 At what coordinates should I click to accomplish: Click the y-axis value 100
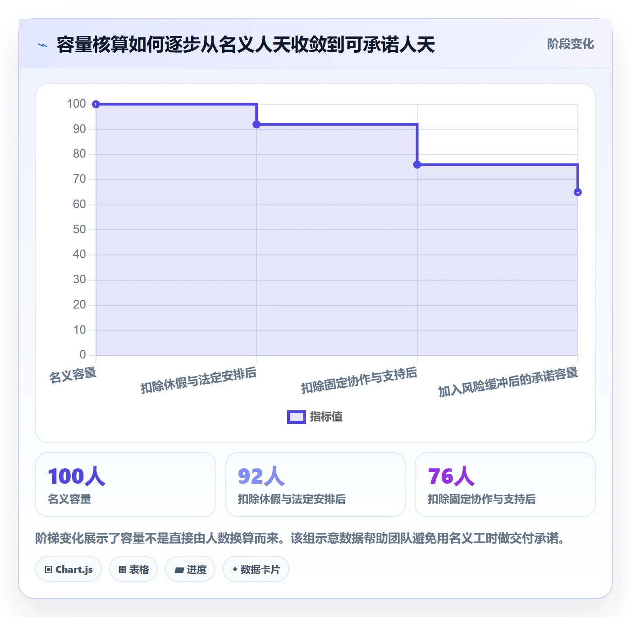[76, 104]
